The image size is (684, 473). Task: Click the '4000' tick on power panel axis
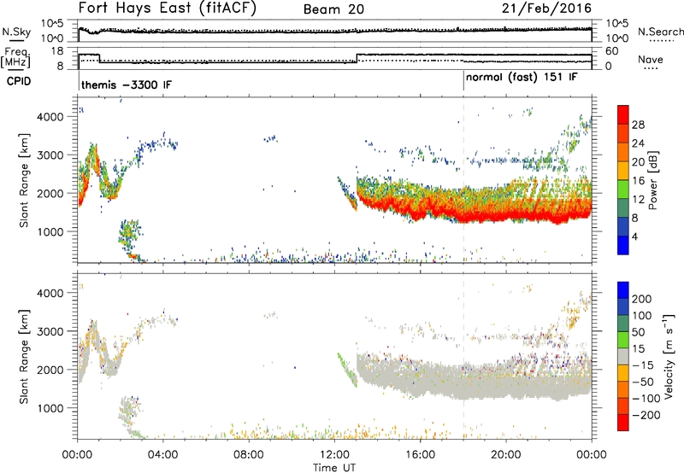50,117
